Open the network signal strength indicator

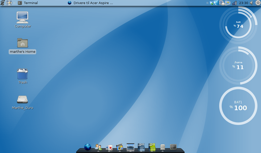(x=234, y=3)
